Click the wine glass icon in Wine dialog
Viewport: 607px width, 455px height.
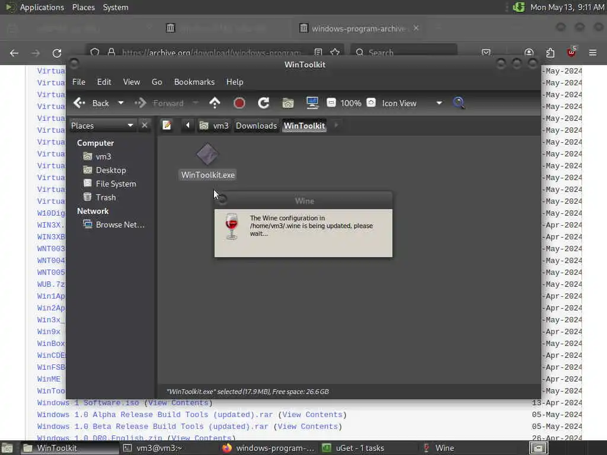coord(232,226)
